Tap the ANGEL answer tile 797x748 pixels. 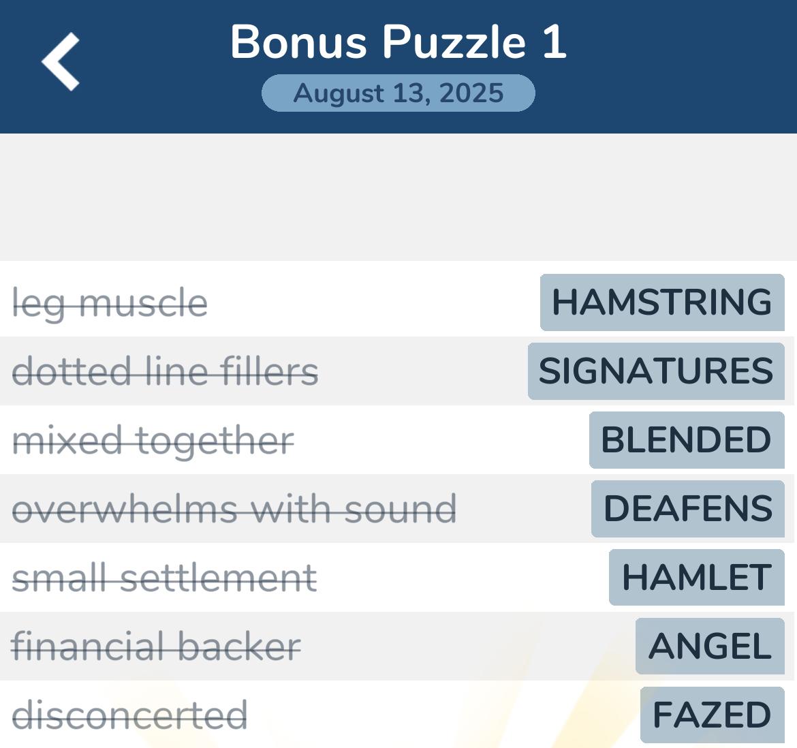(x=710, y=646)
